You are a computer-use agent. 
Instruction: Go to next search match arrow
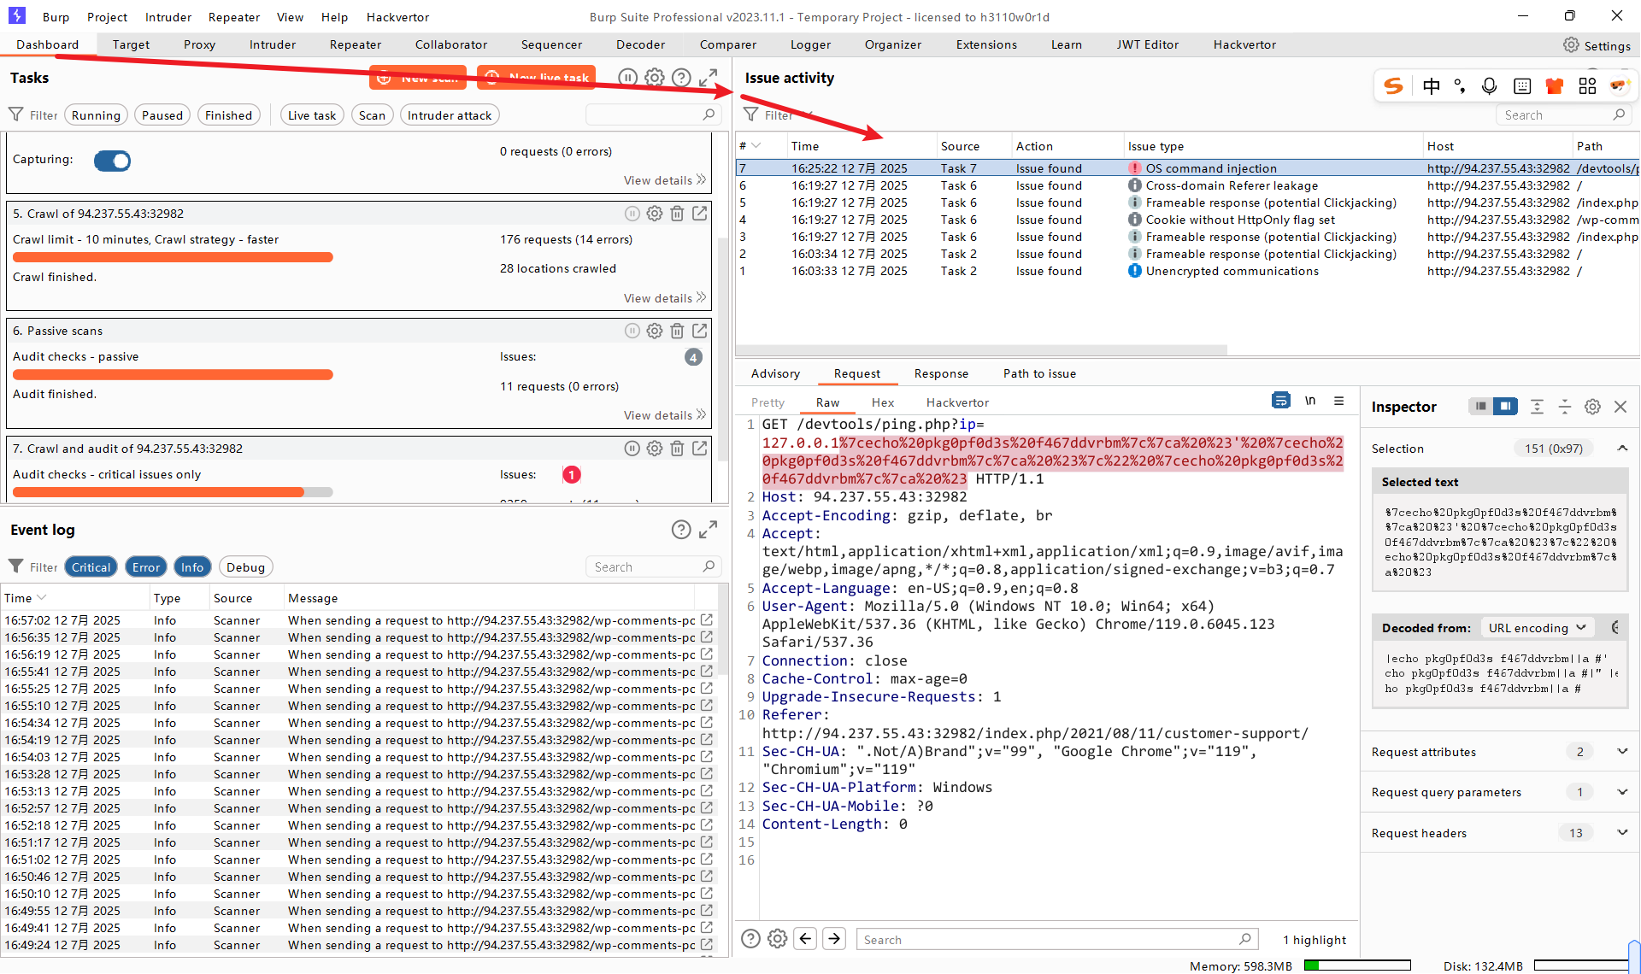pos(834,939)
